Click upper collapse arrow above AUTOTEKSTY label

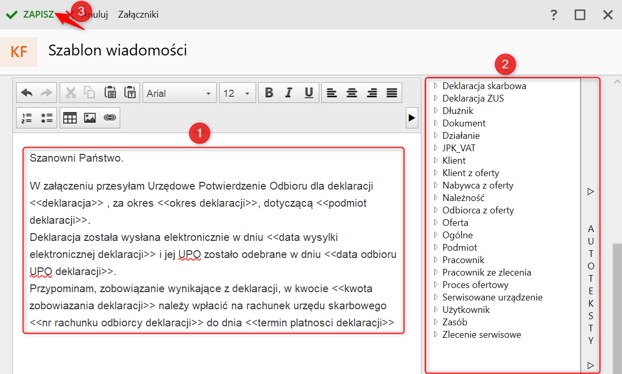click(x=590, y=192)
